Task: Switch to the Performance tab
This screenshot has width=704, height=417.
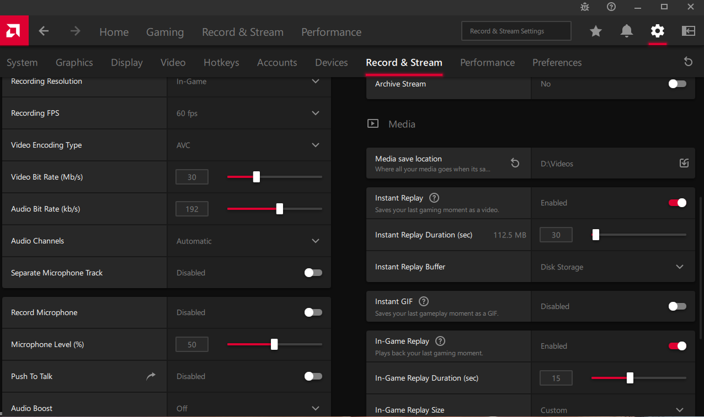Action: pos(487,62)
